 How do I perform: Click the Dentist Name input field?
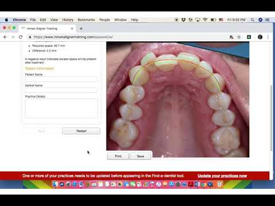pyautogui.click(x=61, y=90)
